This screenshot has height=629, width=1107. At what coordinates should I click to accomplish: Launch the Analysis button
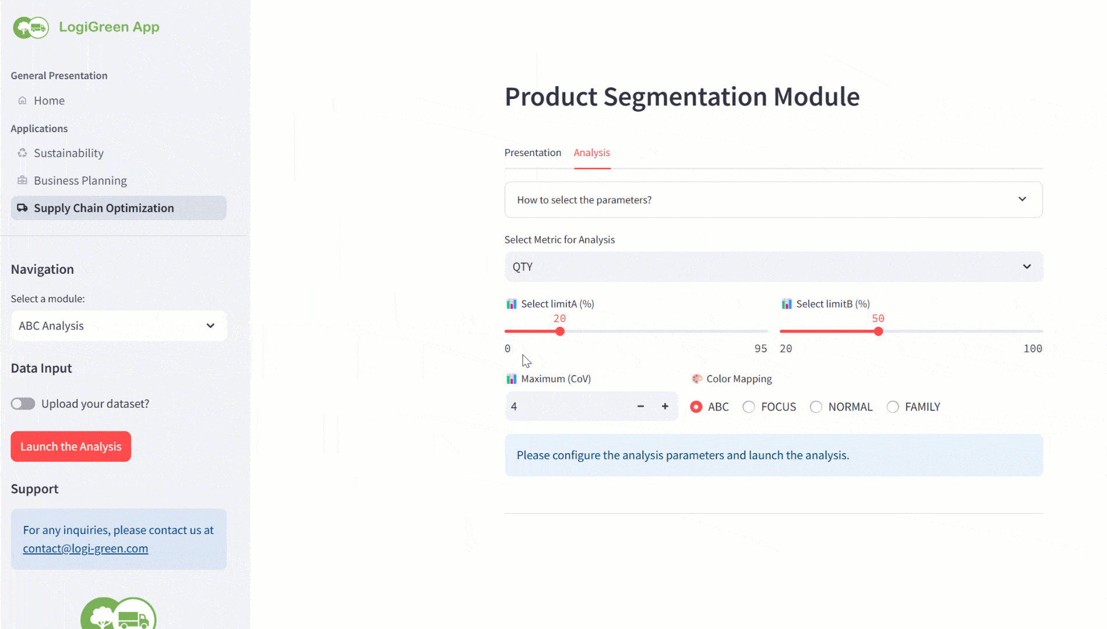(x=70, y=446)
